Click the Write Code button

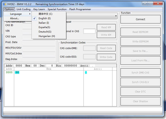pos(106,57)
